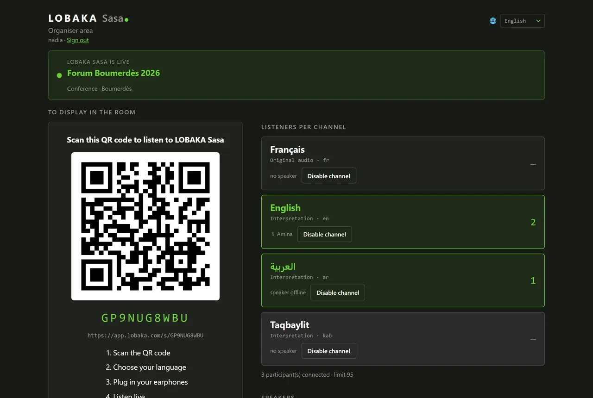593x398 pixels.
Task: Click the Arabic channel heading العربية
Action: pos(283,267)
